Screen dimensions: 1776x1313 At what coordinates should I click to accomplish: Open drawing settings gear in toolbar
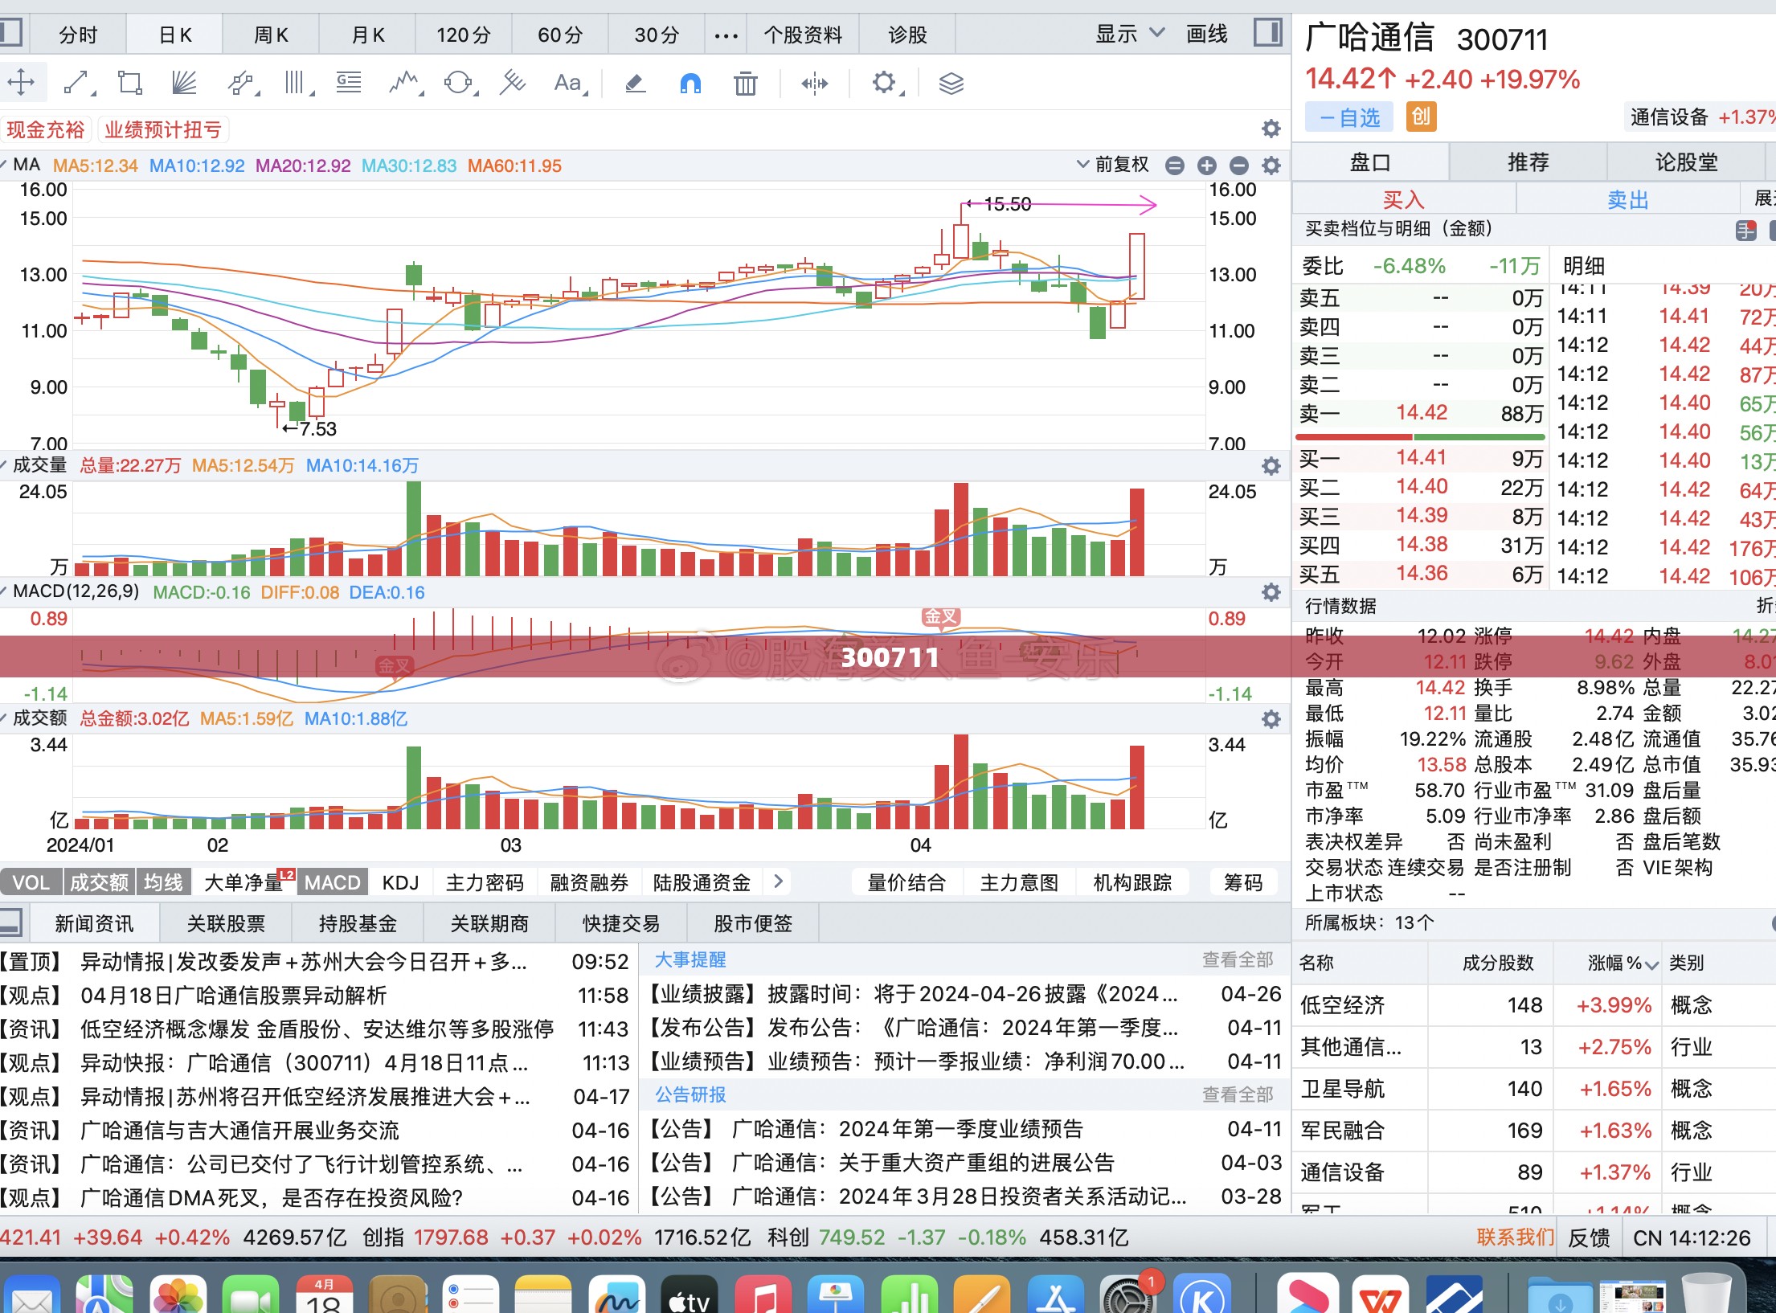884,82
